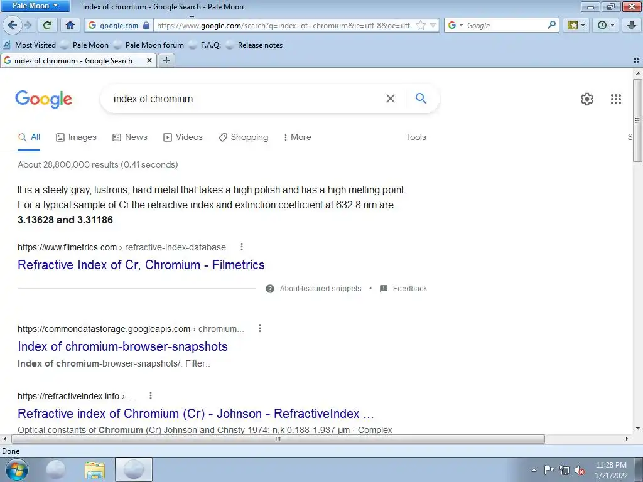Open the clock showing 11:28 PM
The height and width of the screenshot is (482, 643).
tap(611, 470)
